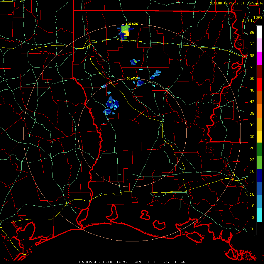Click the light pink legend swatch
This screenshot has height=264, width=264.
pos(259,45)
